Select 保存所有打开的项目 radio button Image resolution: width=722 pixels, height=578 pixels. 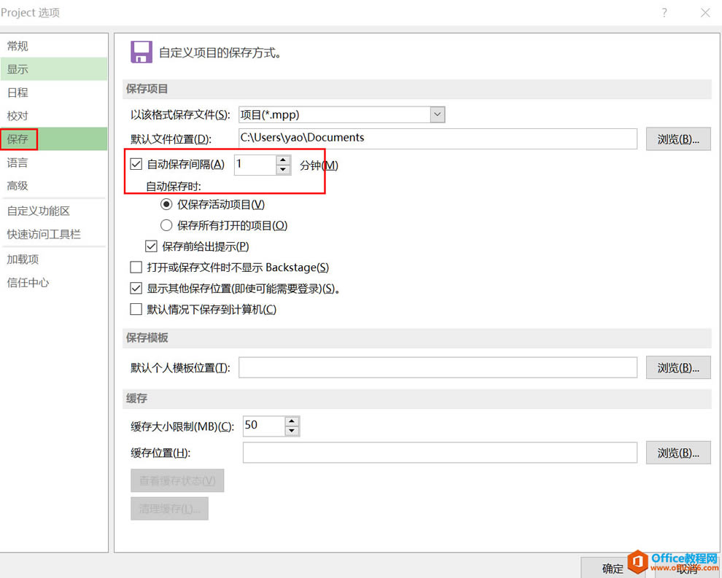166,225
